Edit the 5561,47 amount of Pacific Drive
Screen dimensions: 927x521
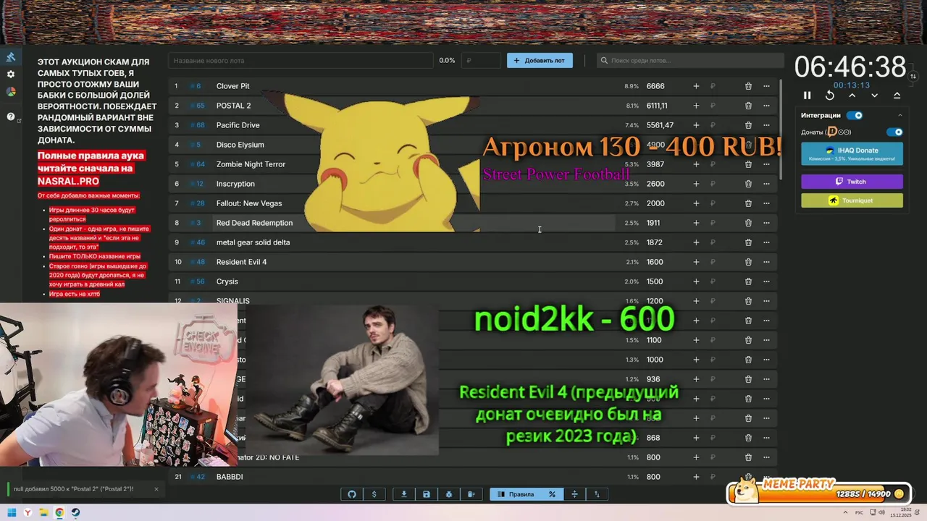click(660, 125)
